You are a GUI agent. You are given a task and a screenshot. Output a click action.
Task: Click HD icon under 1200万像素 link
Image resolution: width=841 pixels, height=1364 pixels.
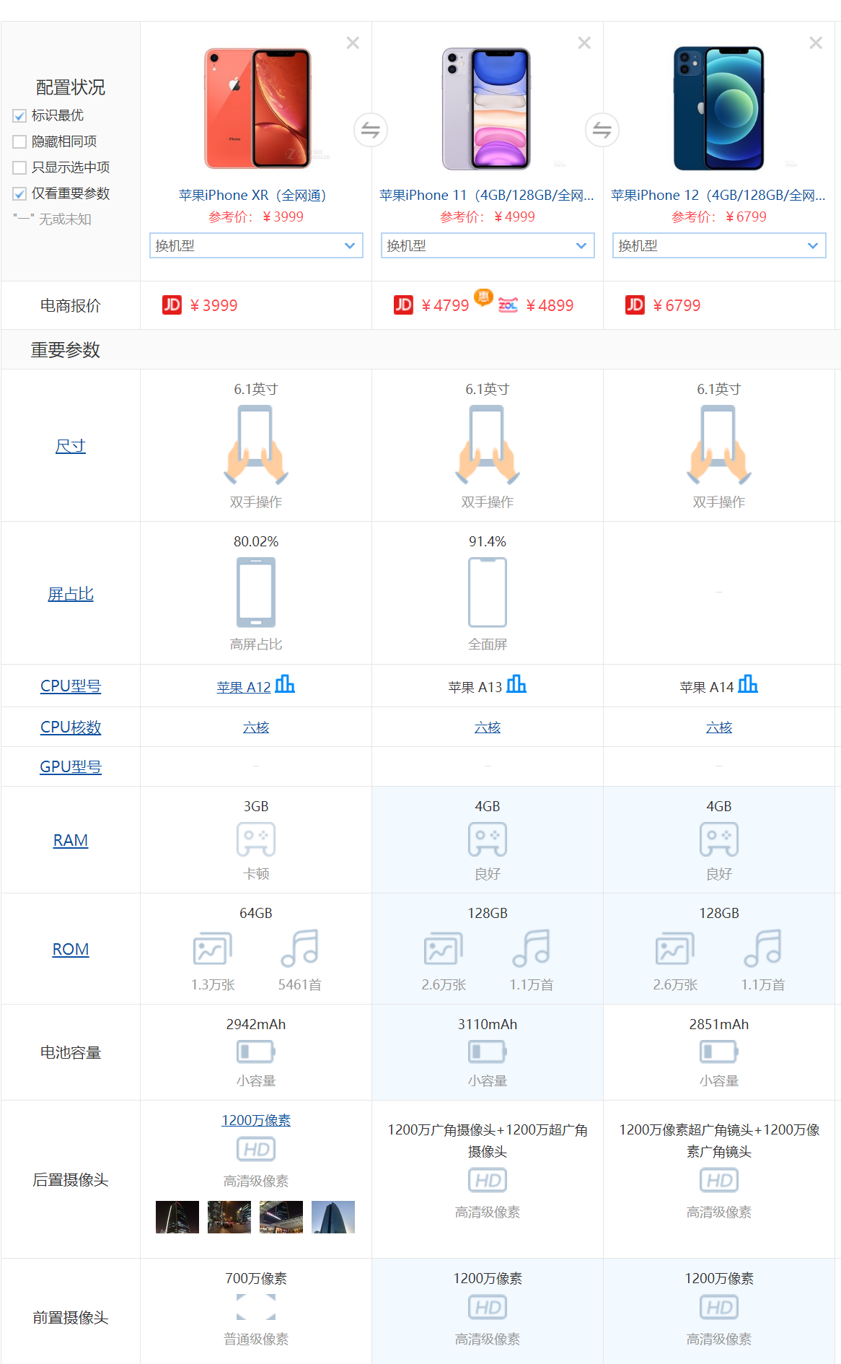(256, 1149)
